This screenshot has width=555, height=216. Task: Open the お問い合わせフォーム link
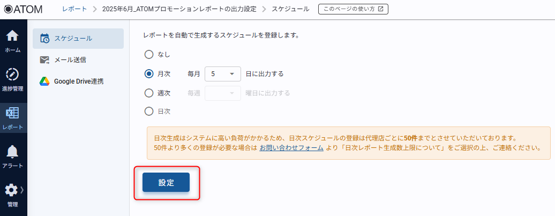coord(291,147)
